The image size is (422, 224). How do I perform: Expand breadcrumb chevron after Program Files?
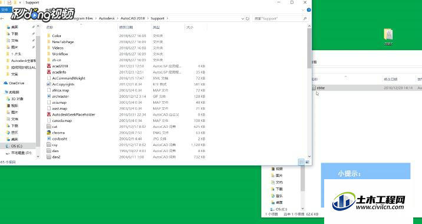[x=95, y=18]
